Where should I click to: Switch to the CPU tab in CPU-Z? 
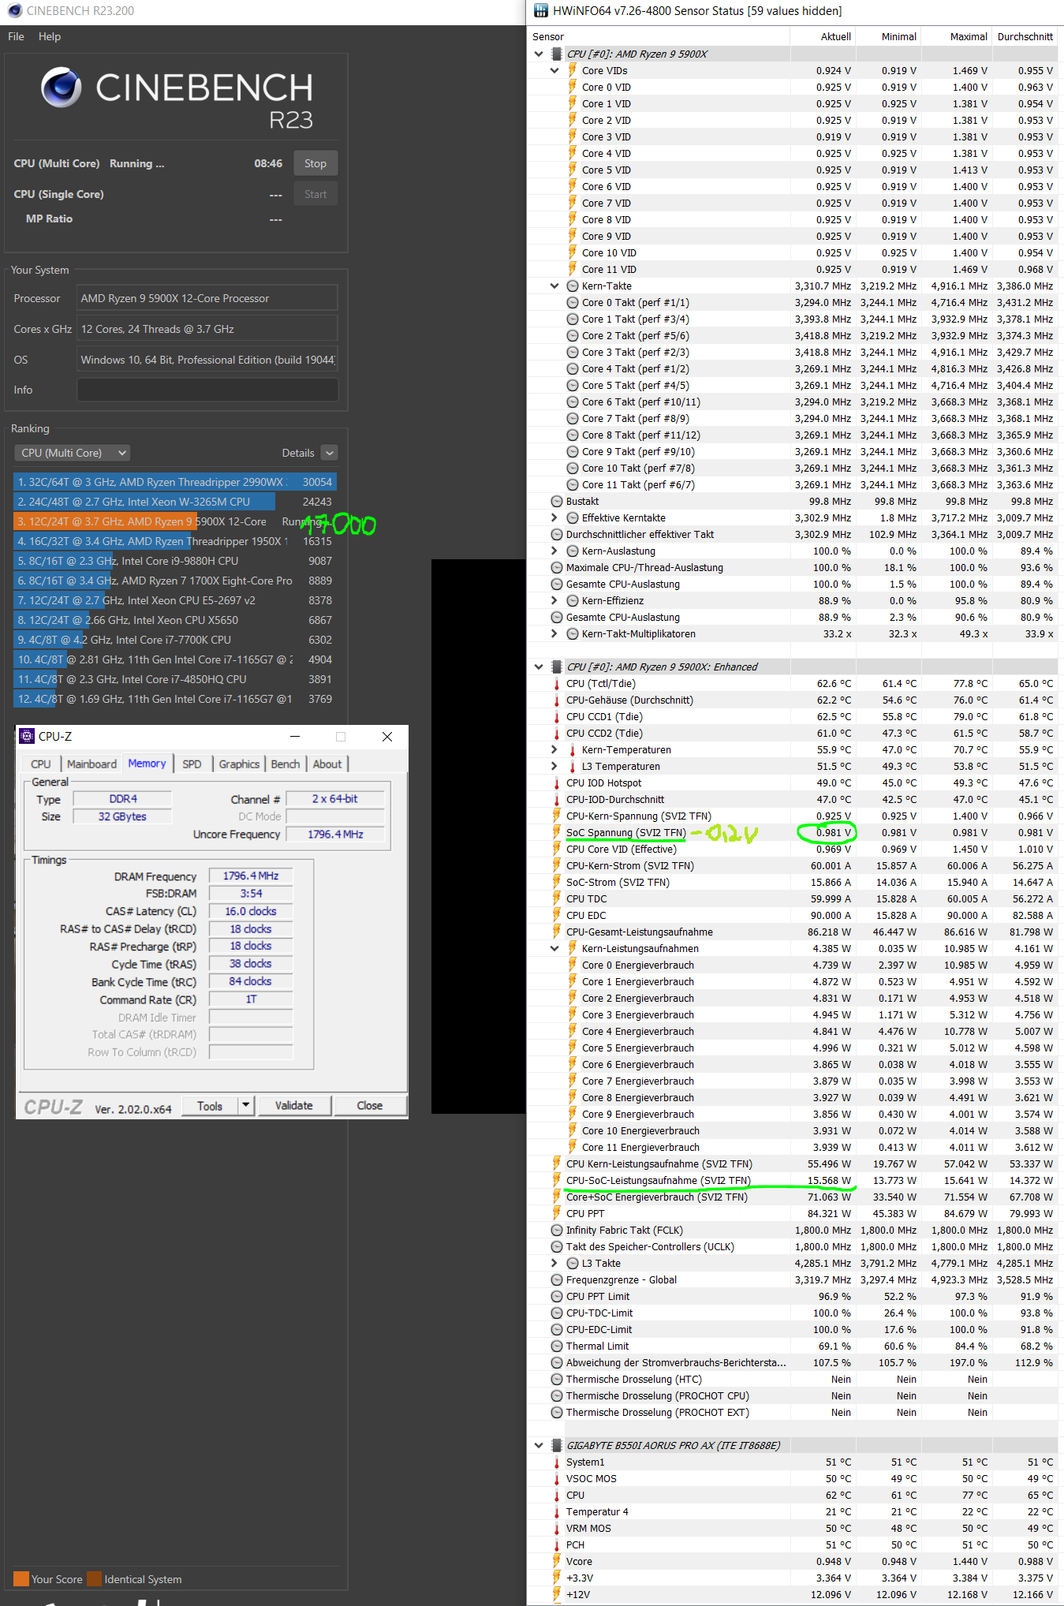click(x=41, y=764)
